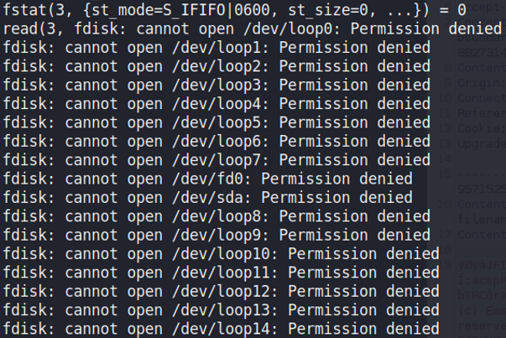Click on the /dev/loop9 output line
Screen dimensions: 506x338
tap(216, 235)
